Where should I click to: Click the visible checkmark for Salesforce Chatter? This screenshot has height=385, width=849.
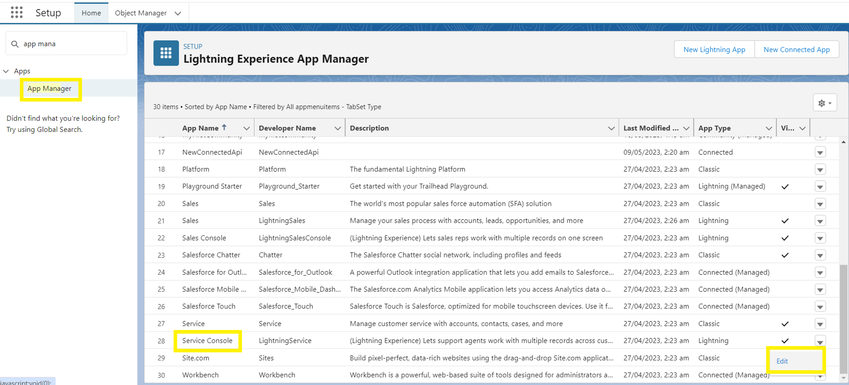coord(785,255)
